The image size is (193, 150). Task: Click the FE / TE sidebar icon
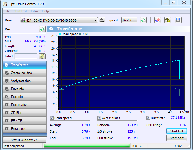[7, 121]
